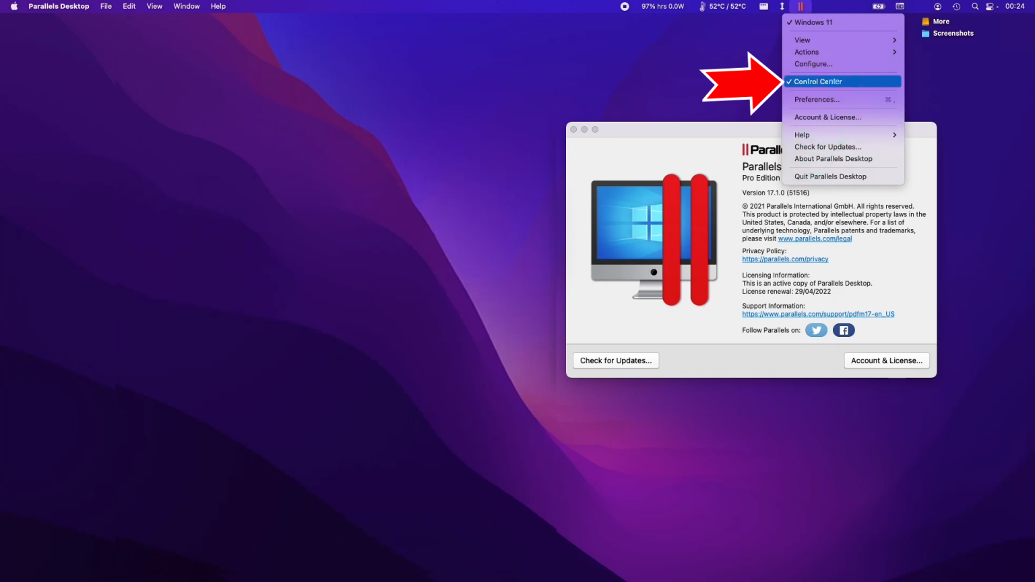Click the Account & License... button
This screenshot has width=1035, height=582.
click(887, 360)
